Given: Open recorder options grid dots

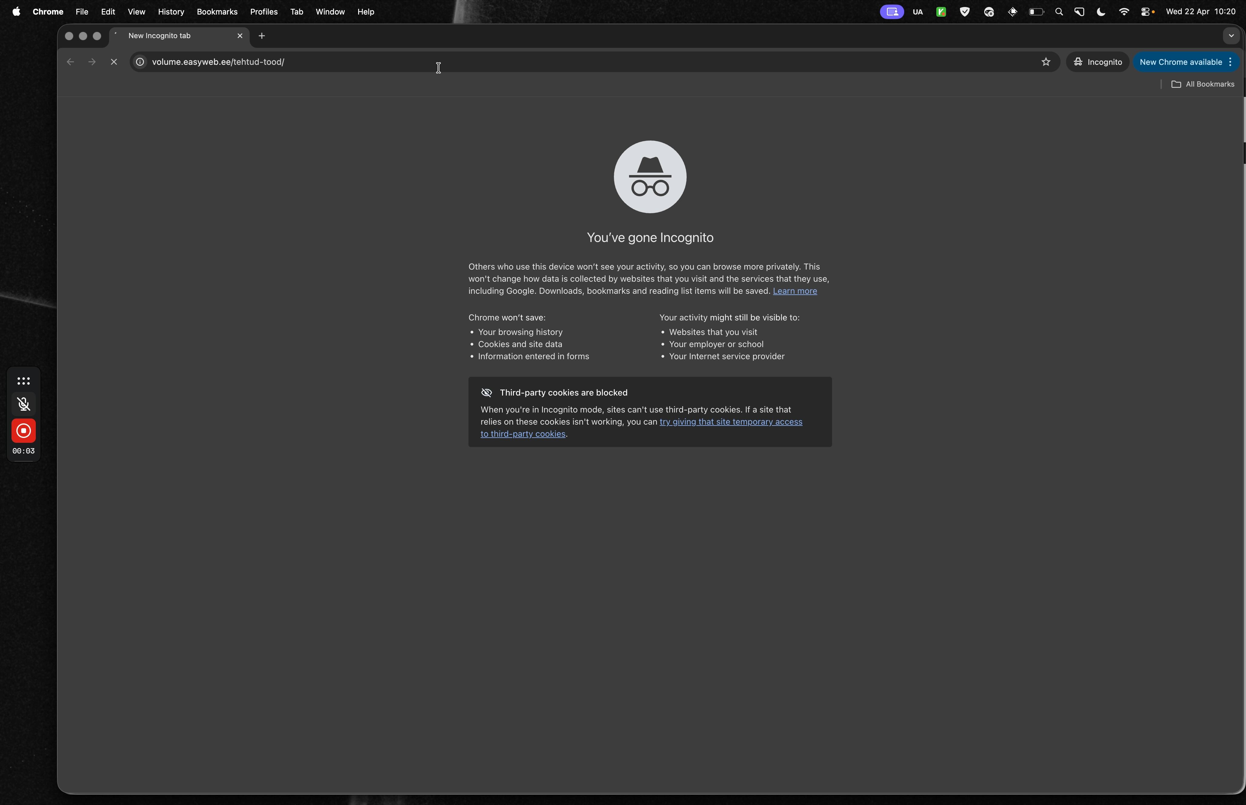Looking at the screenshot, I should (24, 381).
